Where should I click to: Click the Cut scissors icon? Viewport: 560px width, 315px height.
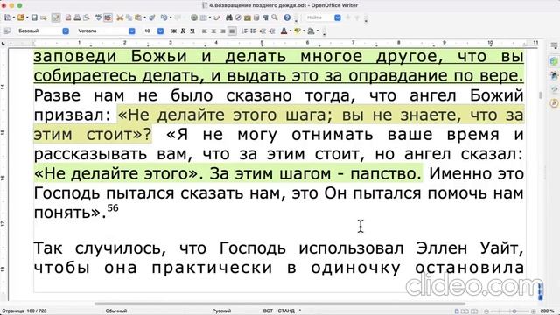(x=120, y=17)
